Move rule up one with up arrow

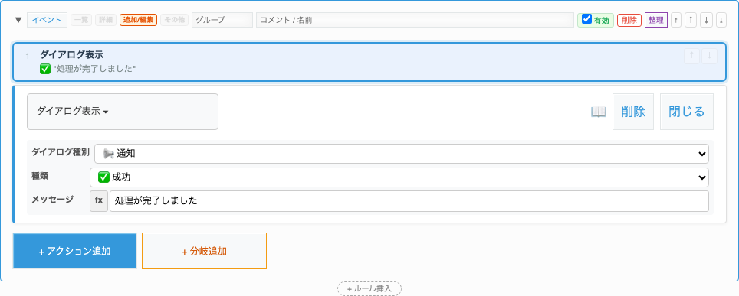691,20
